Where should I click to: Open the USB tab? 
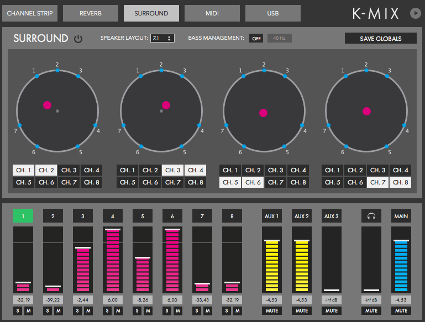point(272,13)
